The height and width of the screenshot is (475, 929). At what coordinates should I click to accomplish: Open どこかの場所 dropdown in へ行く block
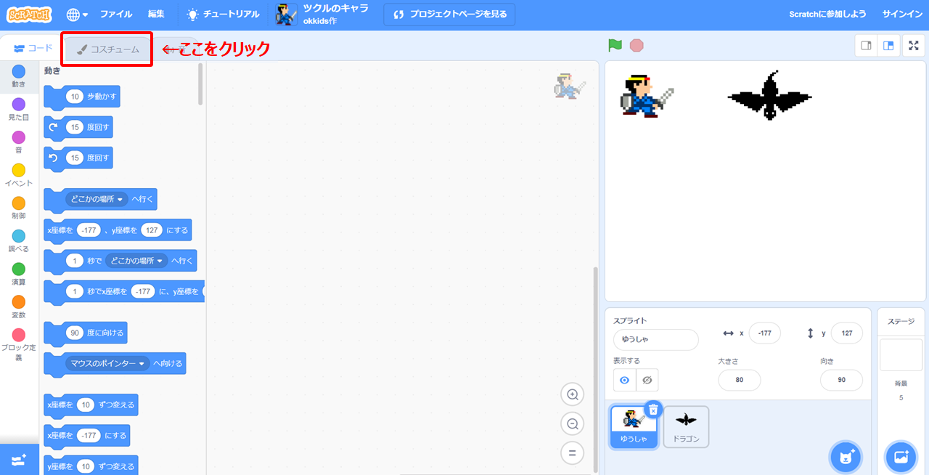pos(97,199)
